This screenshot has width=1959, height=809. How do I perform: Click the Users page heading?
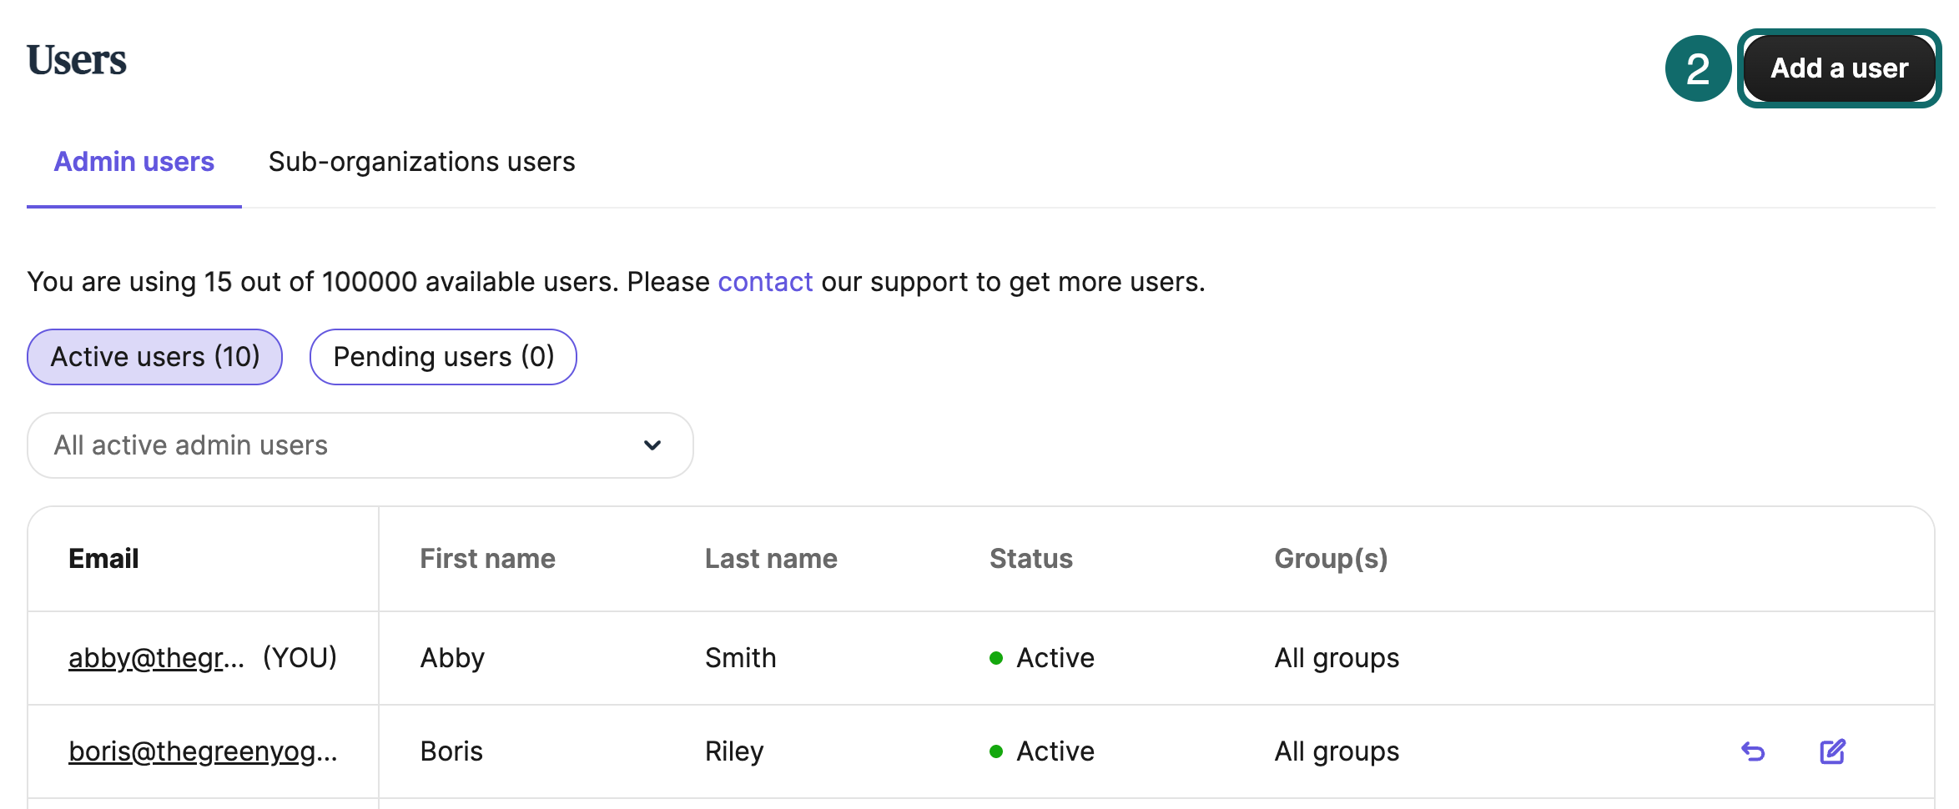[77, 59]
